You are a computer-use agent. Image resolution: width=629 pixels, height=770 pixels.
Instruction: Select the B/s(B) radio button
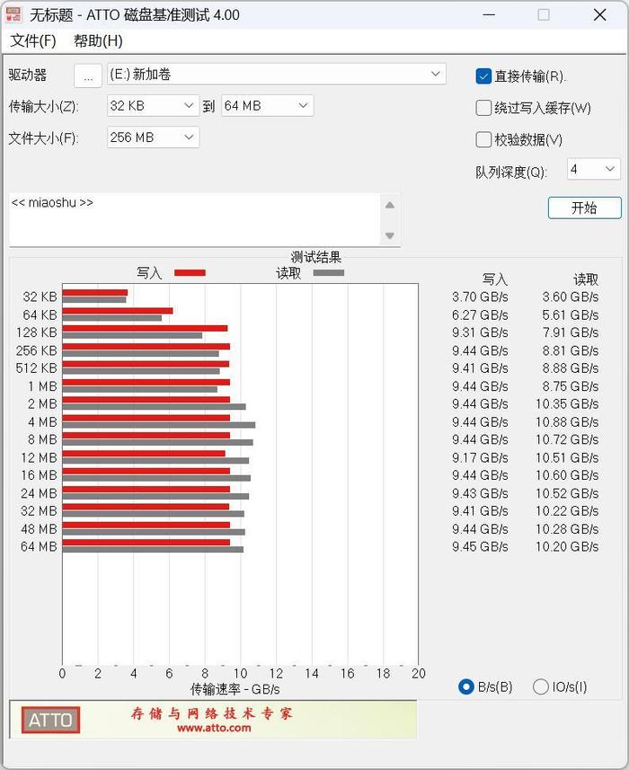click(466, 686)
